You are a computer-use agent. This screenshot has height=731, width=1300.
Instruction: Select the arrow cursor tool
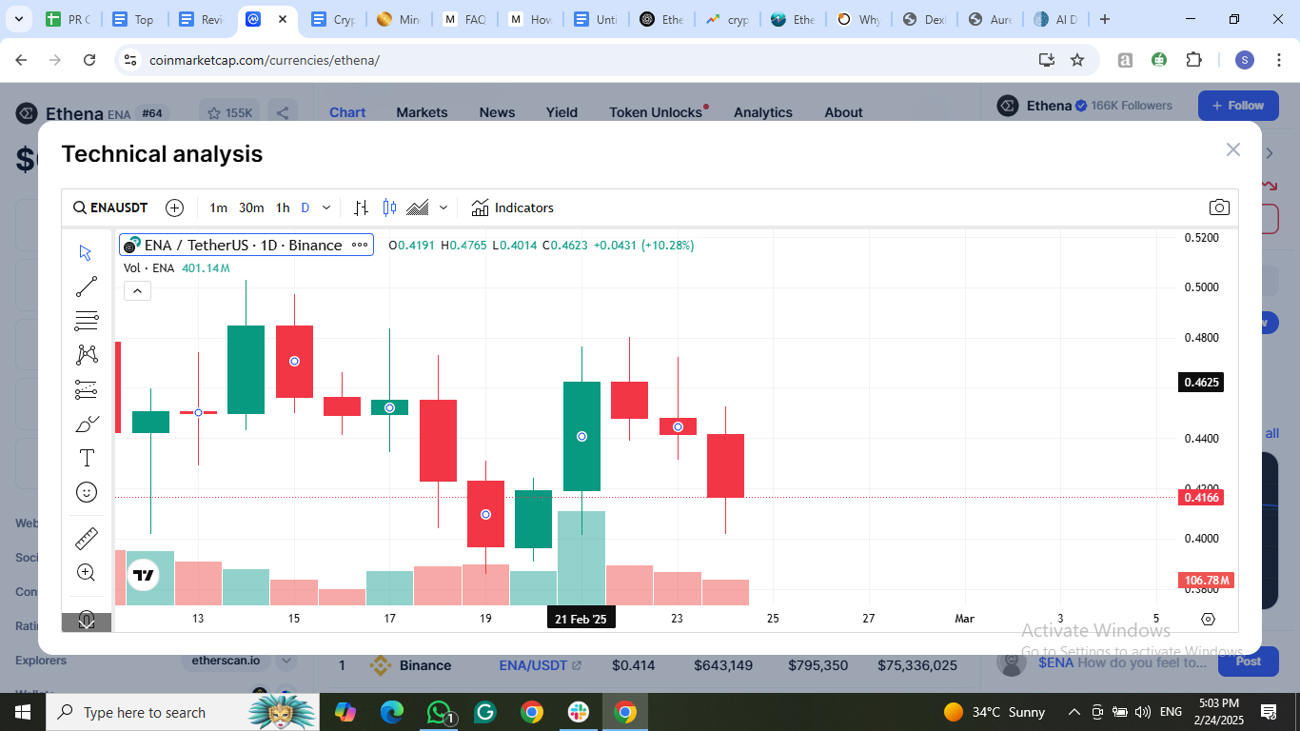click(x=86, y=252)
